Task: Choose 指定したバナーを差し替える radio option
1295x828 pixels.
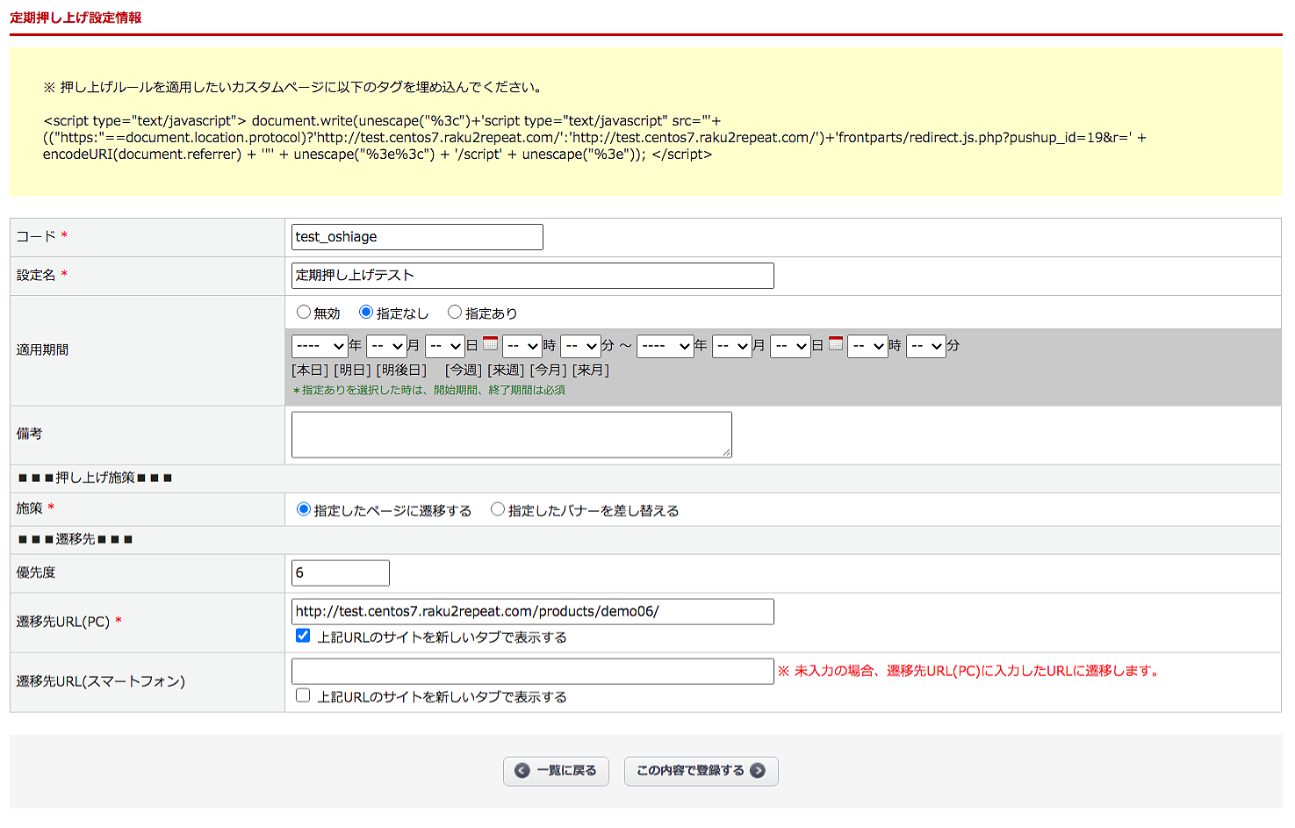Action: (498, 510)
